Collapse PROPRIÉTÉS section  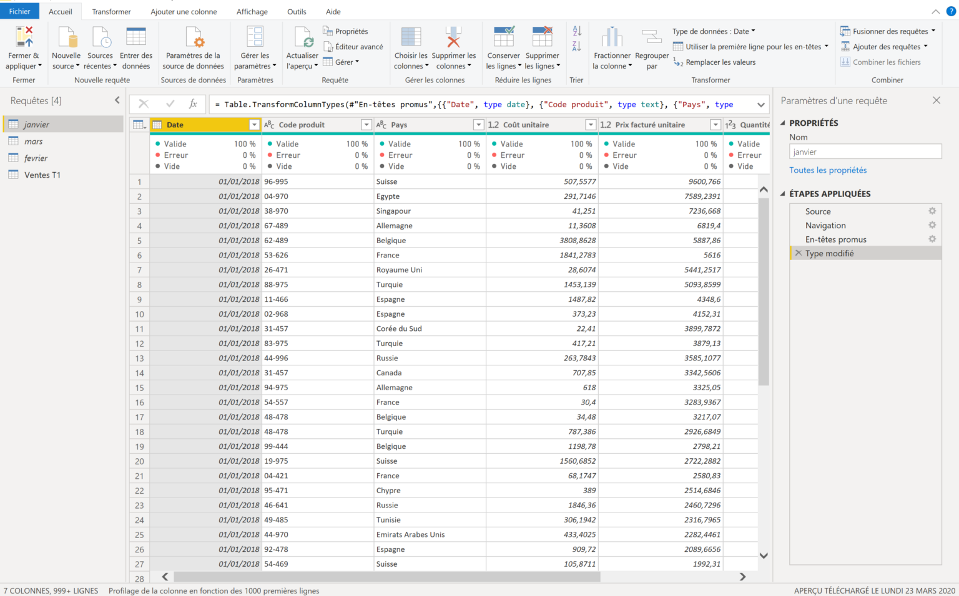(783, 123)
